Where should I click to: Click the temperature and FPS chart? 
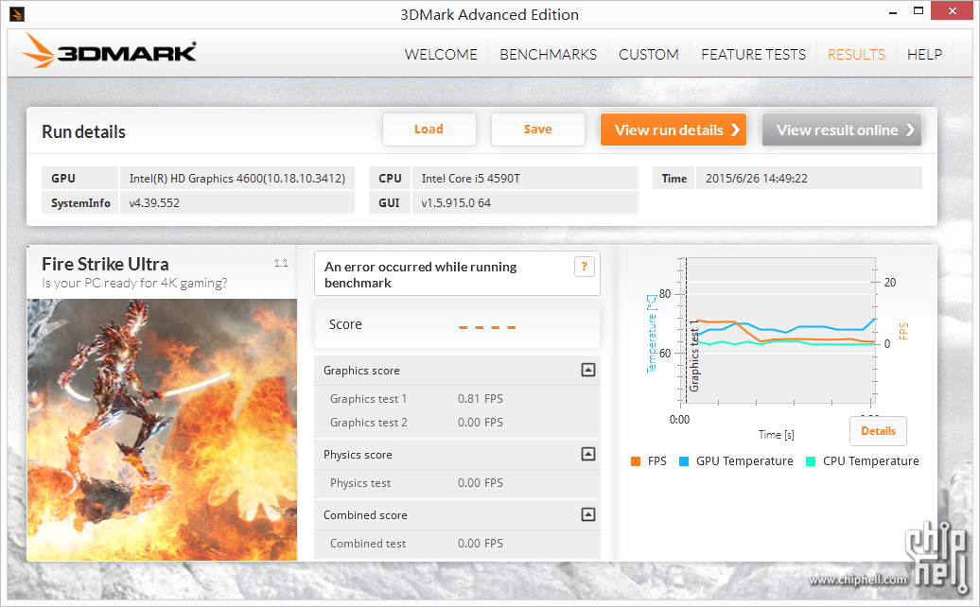coord(779,331)
